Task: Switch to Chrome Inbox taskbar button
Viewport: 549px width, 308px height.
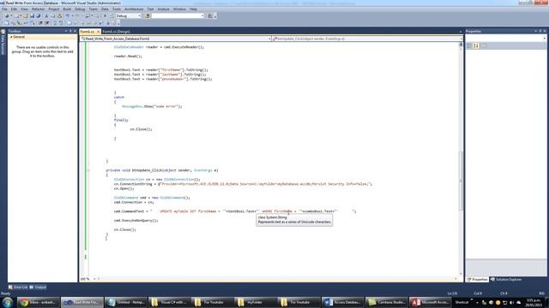Action: click(39, 302)
